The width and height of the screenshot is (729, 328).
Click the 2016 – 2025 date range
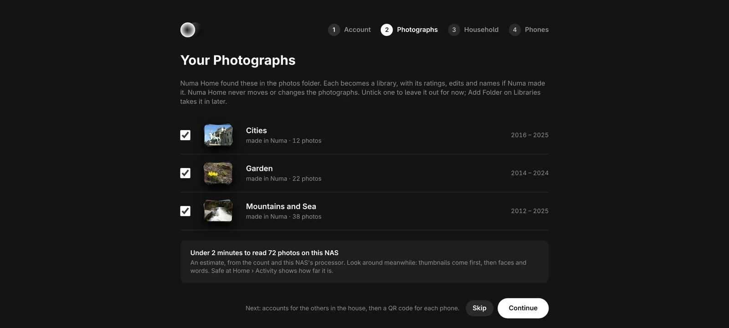tap(530, 135)
